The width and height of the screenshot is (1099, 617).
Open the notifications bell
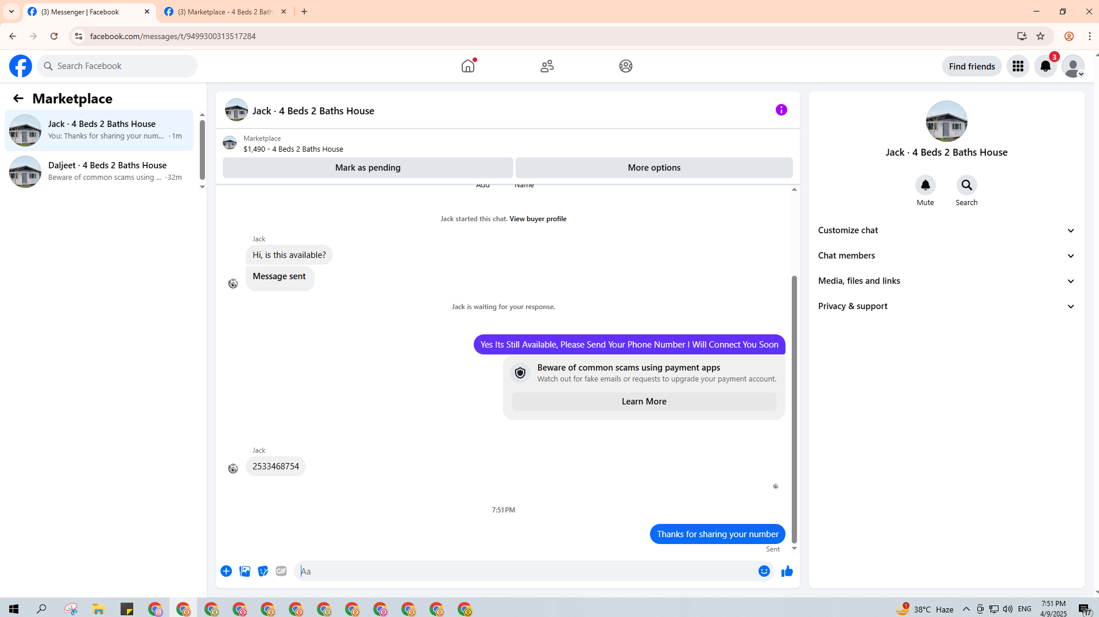coord(1046,66)
